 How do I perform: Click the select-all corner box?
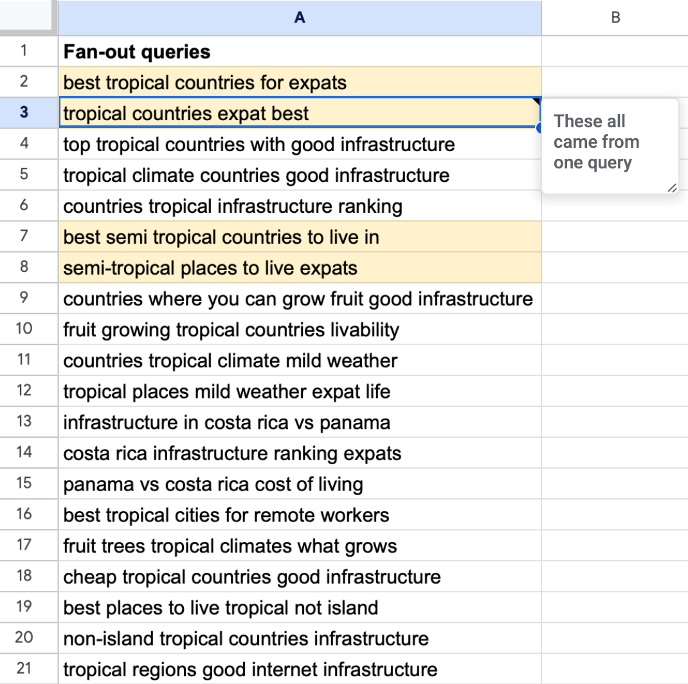click(26, 17)
